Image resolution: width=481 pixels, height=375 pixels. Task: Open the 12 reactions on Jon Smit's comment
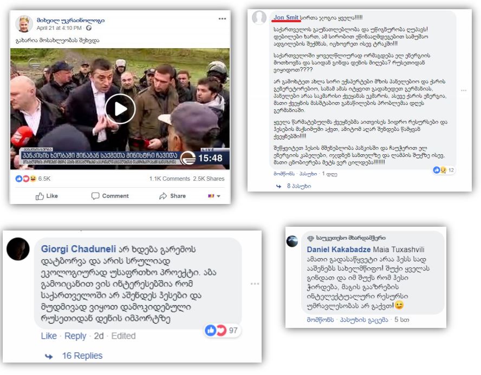click(444, 170)
